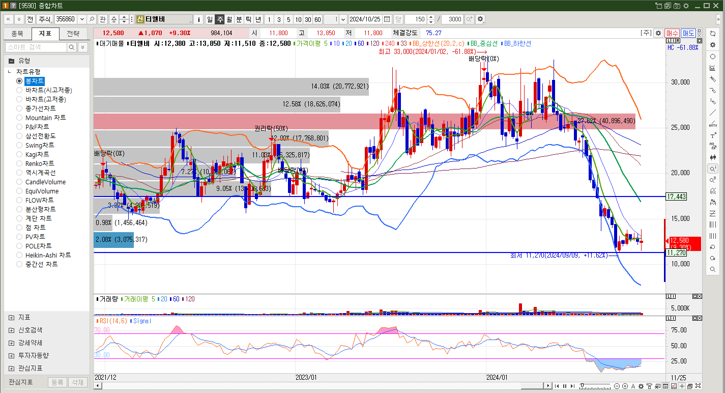Expand the 투자자동향 section
Screen dimensions: 725x393
(x=11, y=355)
